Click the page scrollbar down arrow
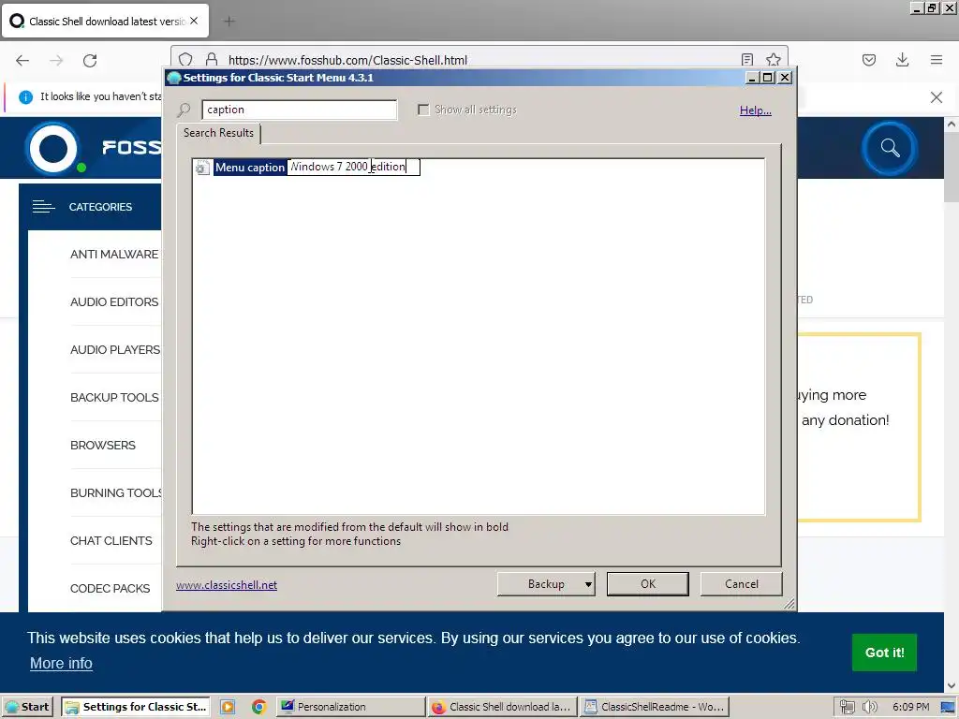This screenshot has width=959, height=719. click(x=952, y=686)
